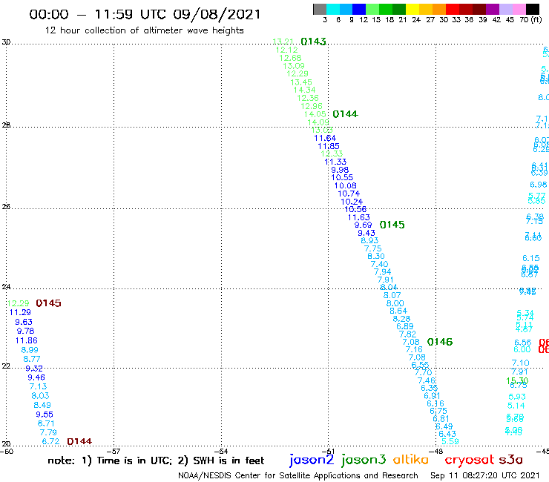Click the 7.70 wave height value
Screen dimensions: 549x482
pos(424,372)
